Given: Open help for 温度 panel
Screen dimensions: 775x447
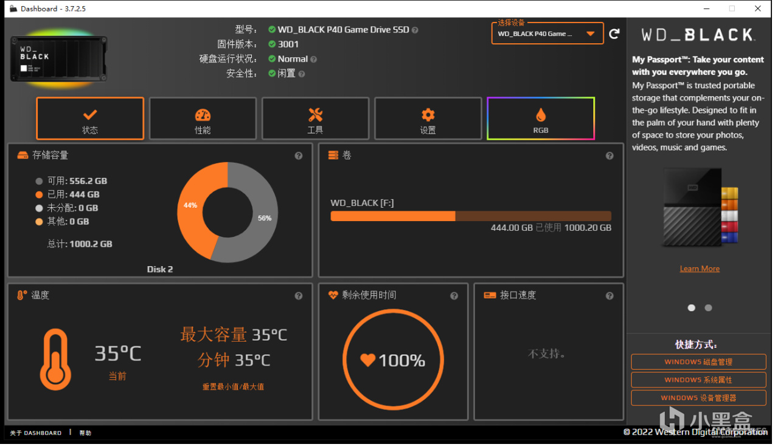Looking at the screenshot, I should 299,296.
